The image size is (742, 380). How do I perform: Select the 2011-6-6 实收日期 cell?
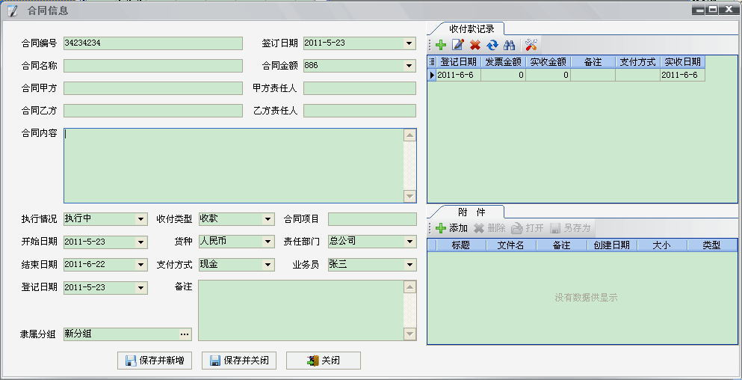(683, 75)
